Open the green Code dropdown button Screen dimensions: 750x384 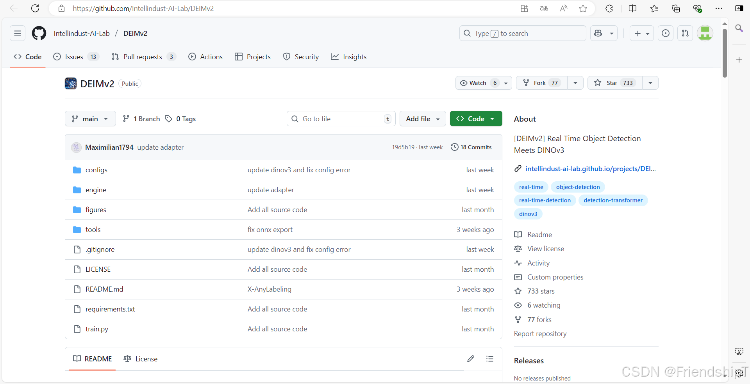[476, 119]
